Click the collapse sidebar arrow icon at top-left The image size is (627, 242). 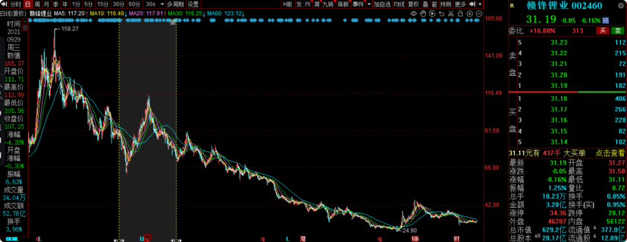click(3, 5)
